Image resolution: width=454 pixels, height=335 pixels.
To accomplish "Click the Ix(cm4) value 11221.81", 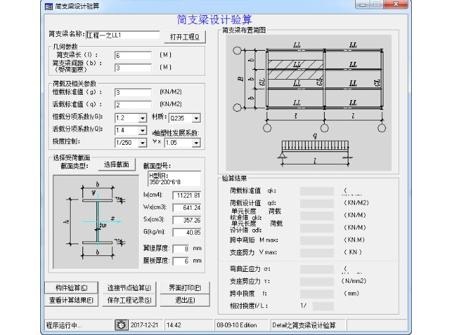I will point(187,195).
